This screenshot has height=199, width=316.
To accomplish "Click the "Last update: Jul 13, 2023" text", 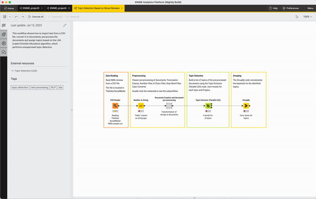I will [x=26, y=25].
